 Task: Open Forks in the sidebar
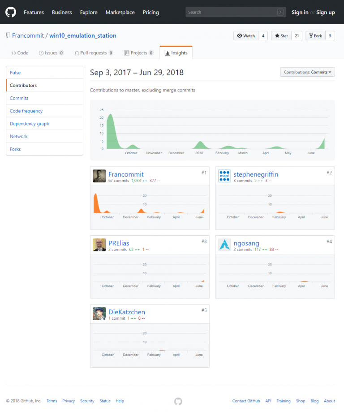(x=45, y=149)
